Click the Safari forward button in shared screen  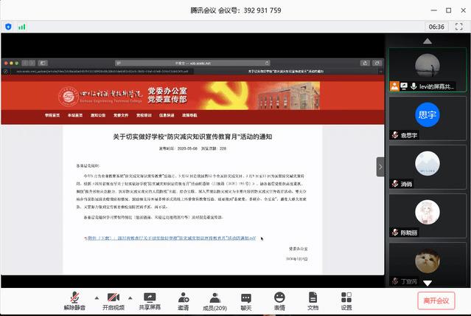coord(32,63)
